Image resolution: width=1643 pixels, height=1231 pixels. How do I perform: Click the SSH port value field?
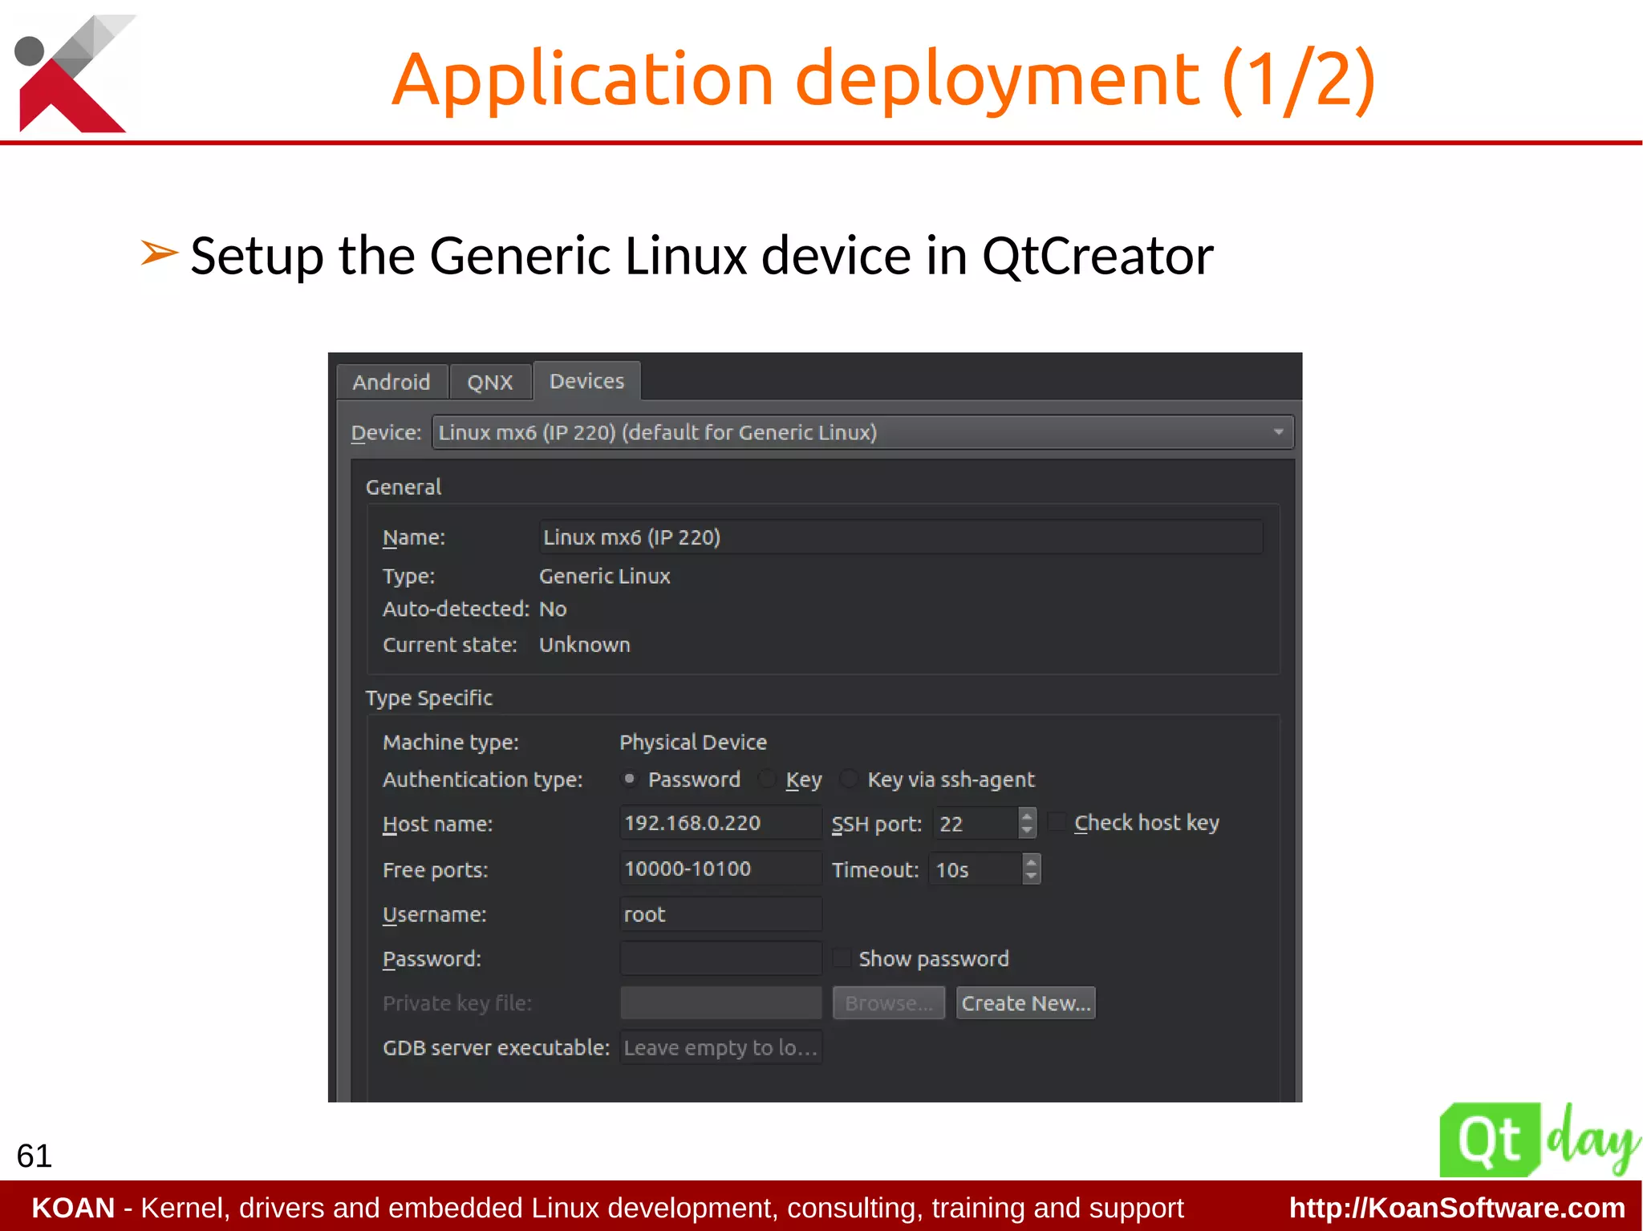[x=976, y=824]
